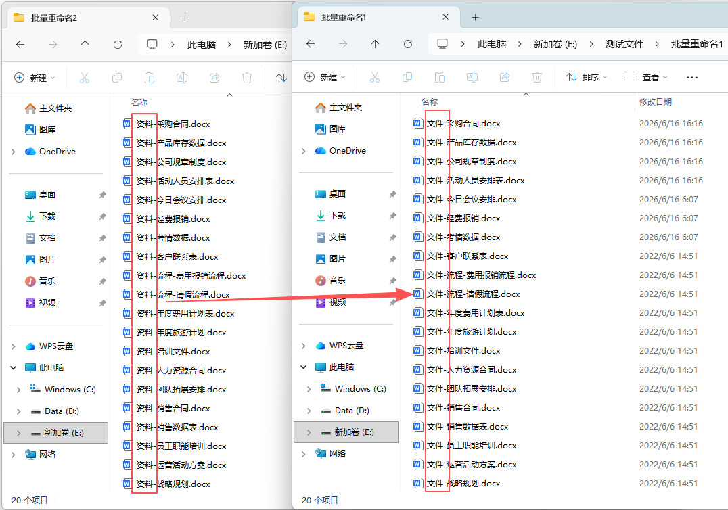Click the Cut scissors icon in right window
Screen dimensions: 728x510
tap(375, 78)
